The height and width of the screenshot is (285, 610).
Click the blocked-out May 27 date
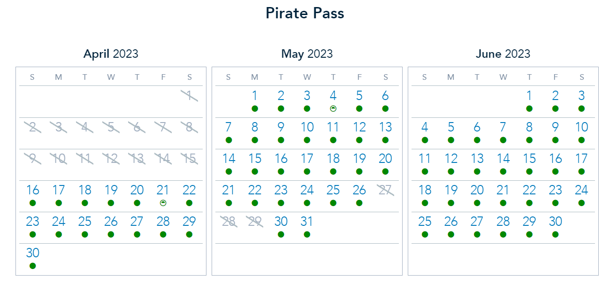(x=385, y=190)
